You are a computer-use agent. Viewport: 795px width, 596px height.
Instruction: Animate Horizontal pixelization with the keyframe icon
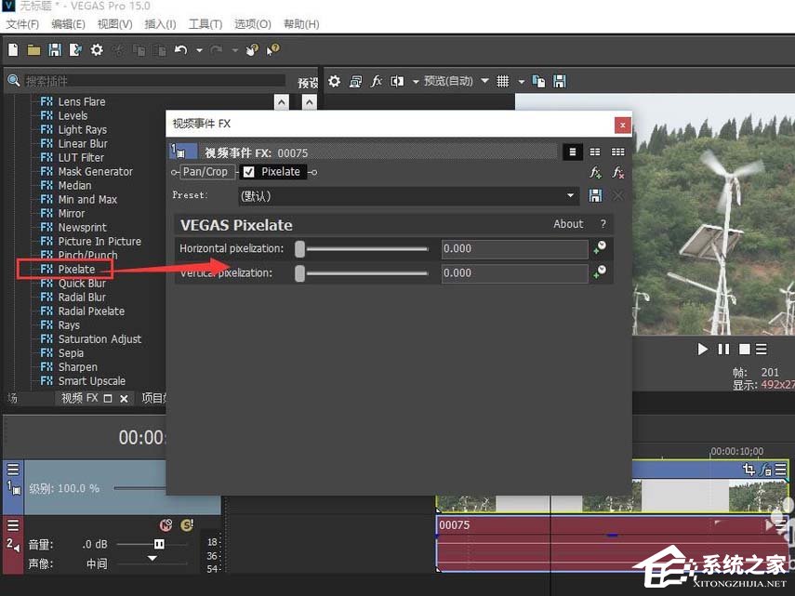[x=601, y=248]
